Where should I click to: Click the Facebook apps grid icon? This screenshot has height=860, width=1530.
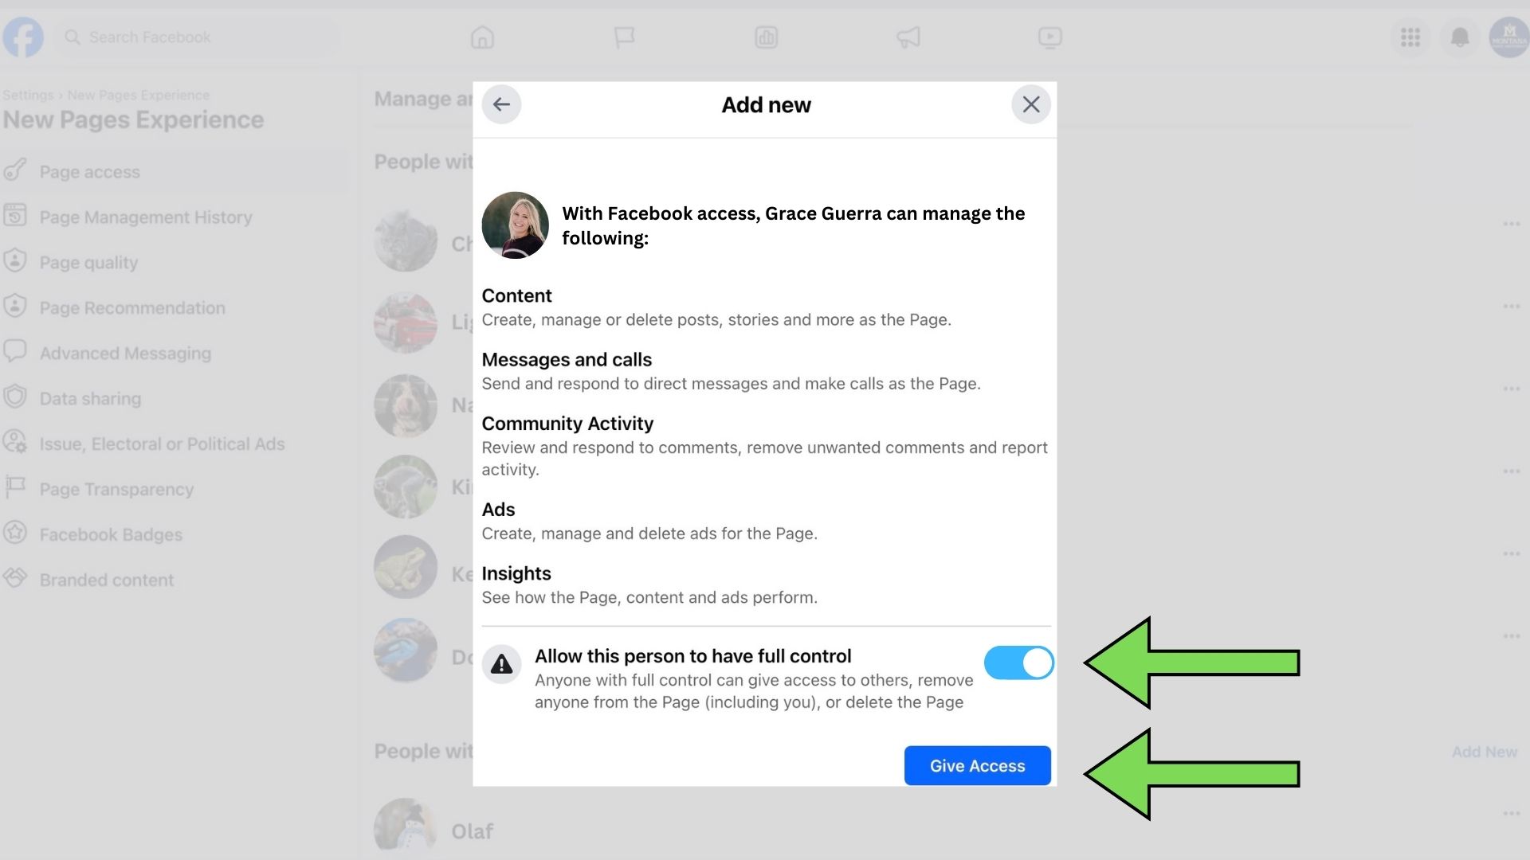pyautogui.click(x=1410, y=37)
